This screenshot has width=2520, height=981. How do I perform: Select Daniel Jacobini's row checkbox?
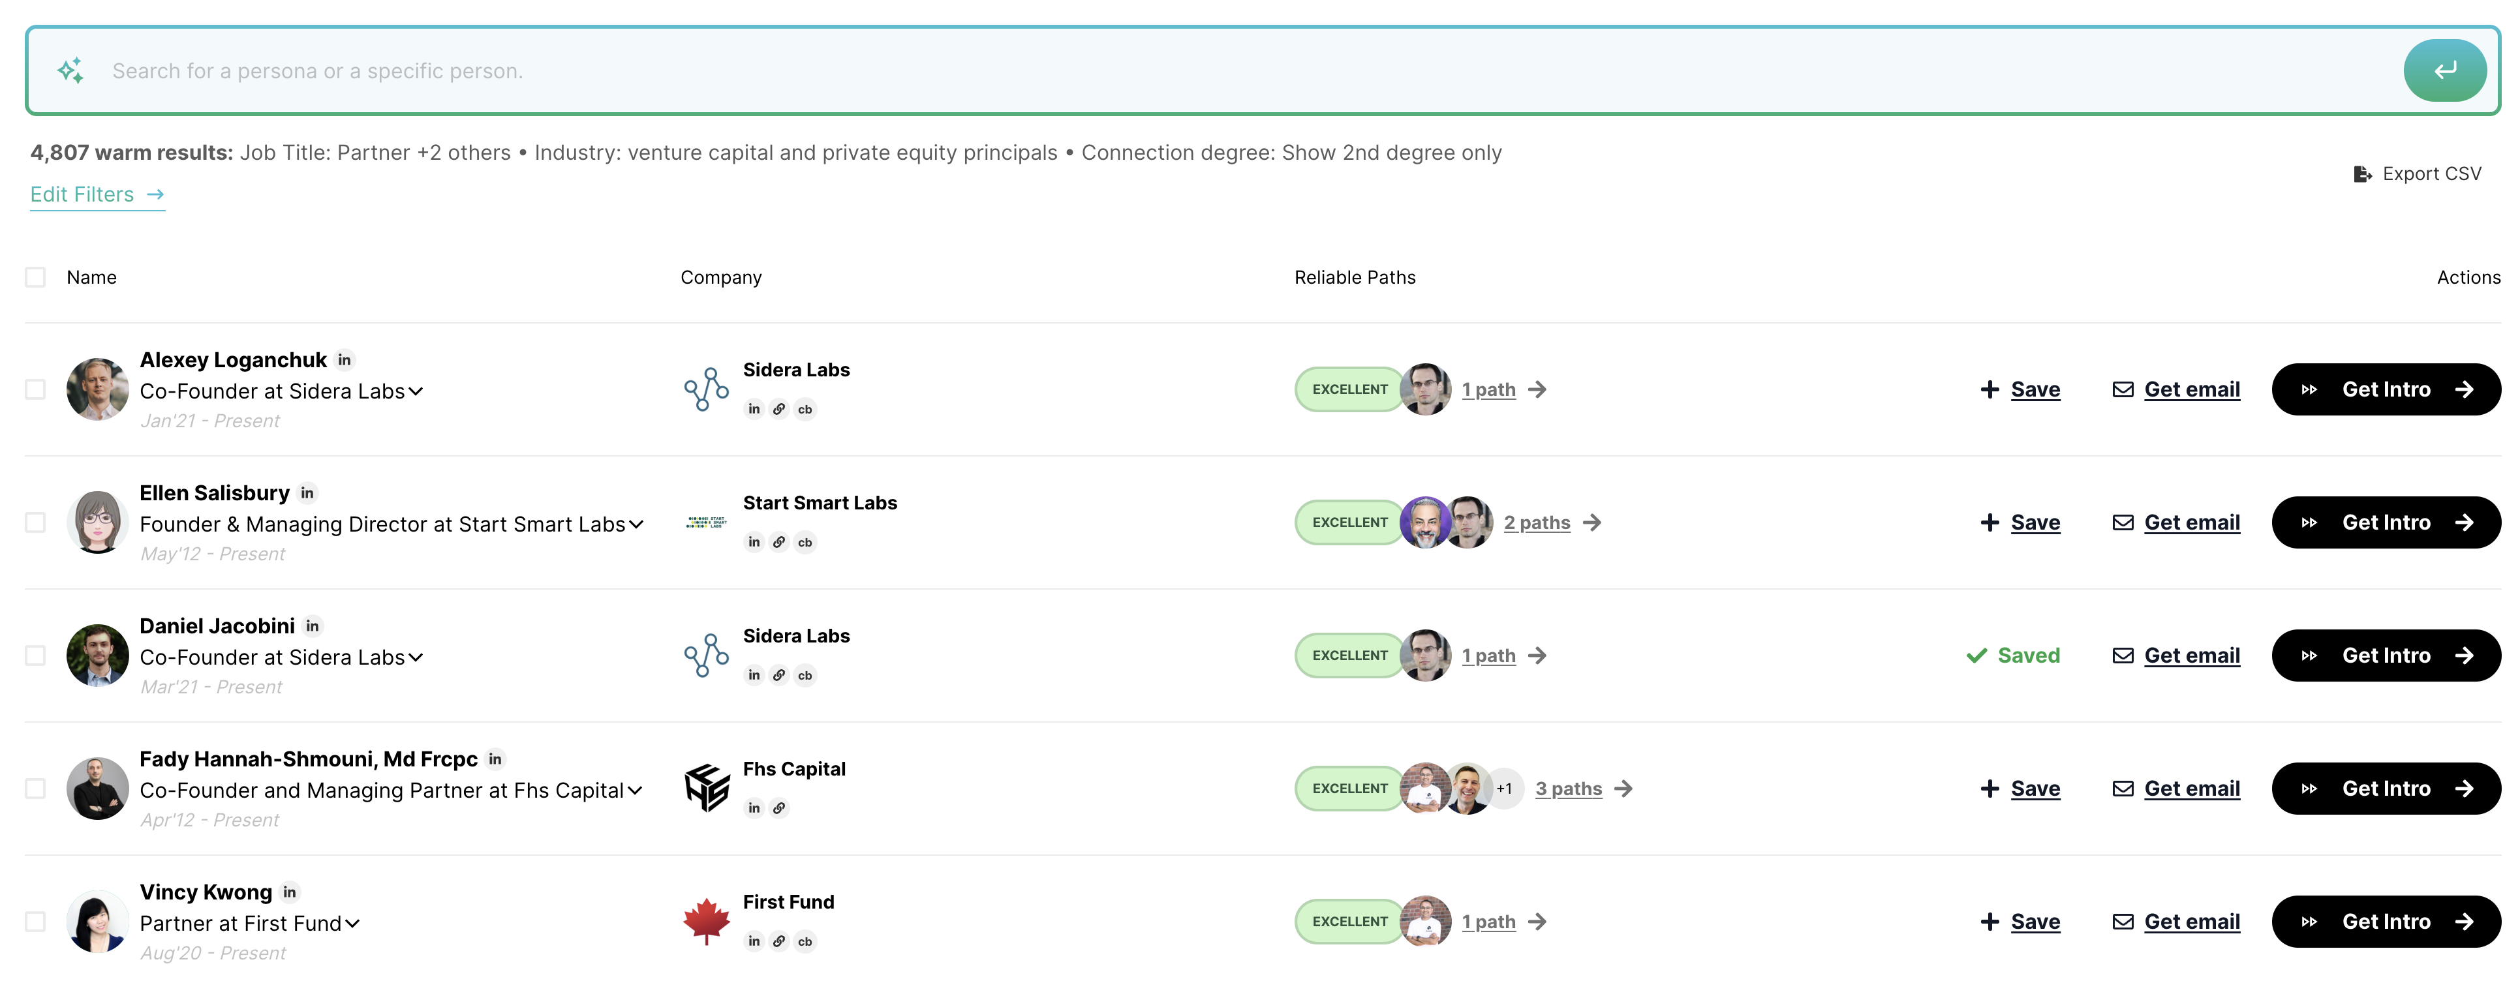point(35,656)
